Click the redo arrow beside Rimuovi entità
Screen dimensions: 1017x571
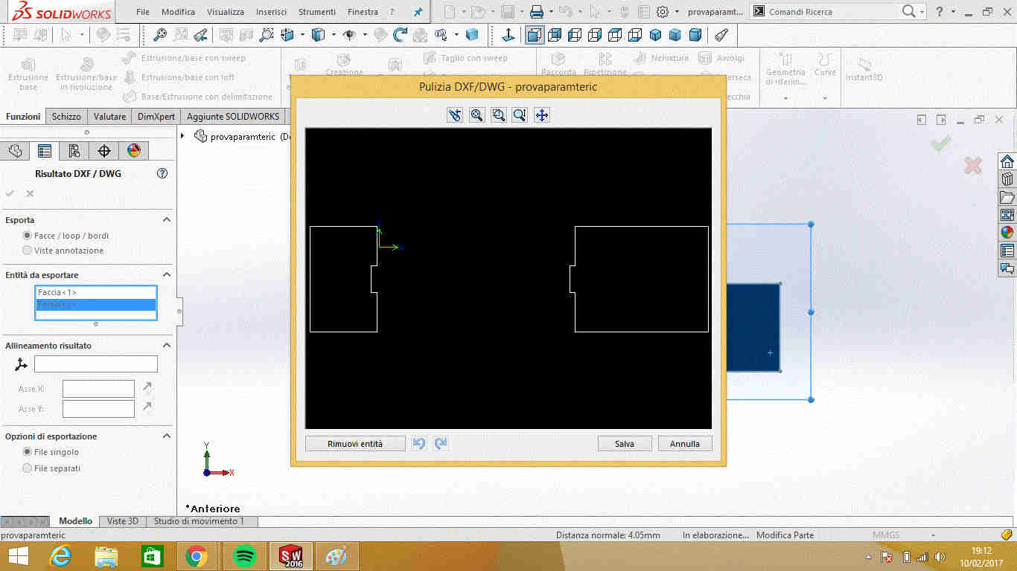coord(441,444)
